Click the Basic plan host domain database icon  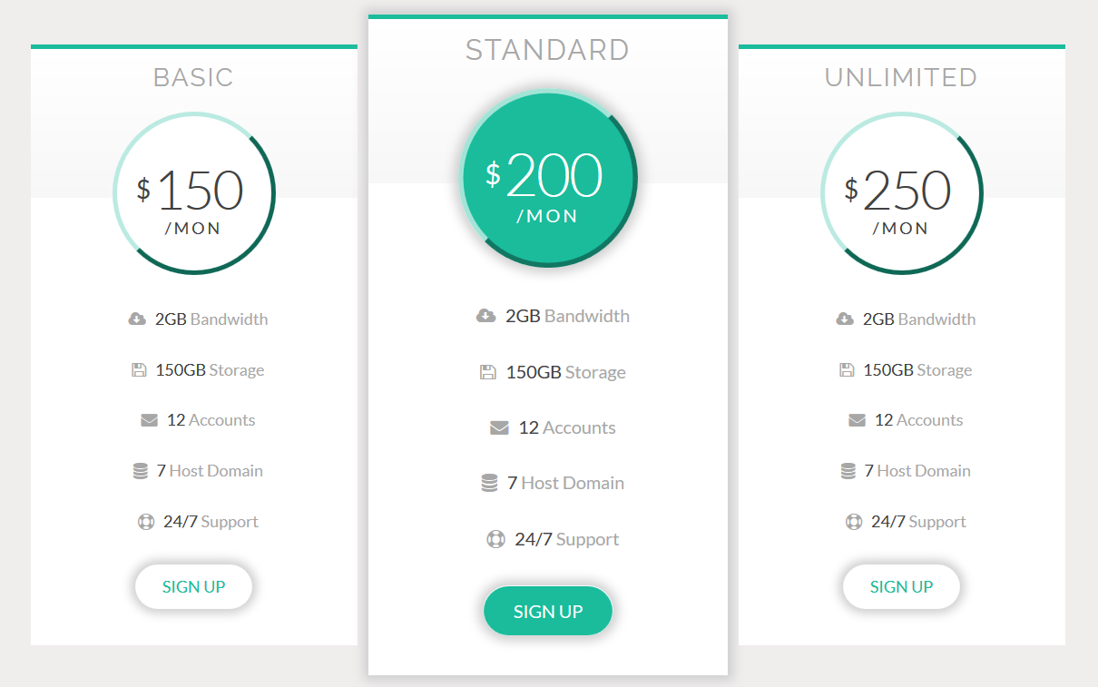click(140, 471)
